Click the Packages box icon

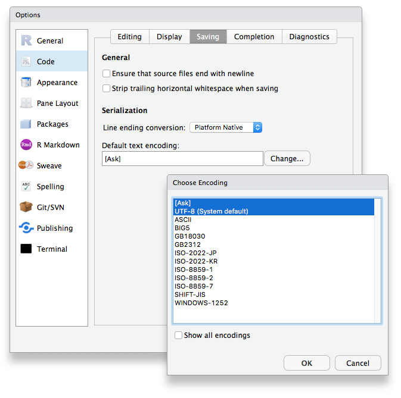pos(26,124)
